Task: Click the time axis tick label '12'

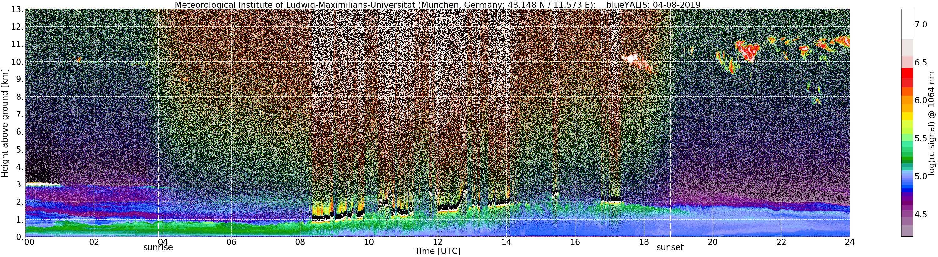Action: coord(437,242)
